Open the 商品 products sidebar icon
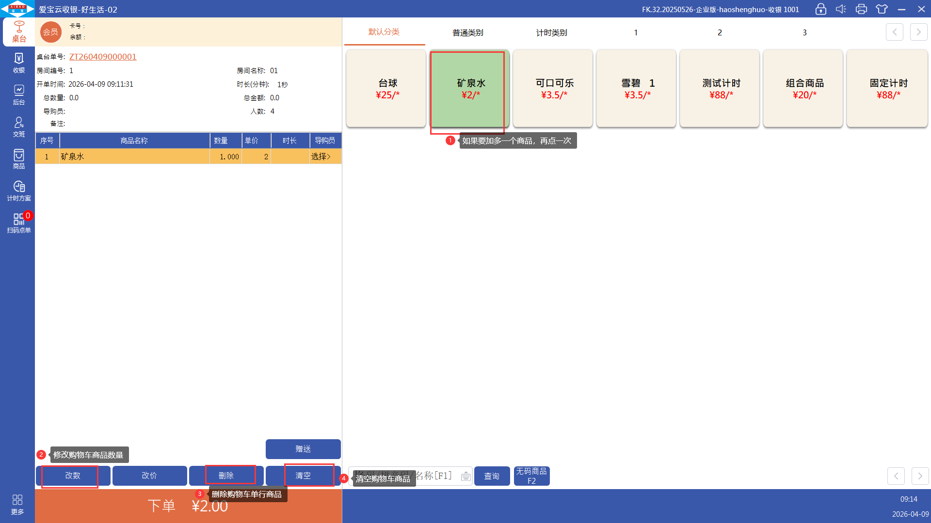931x523 pixels. (18, 159)
